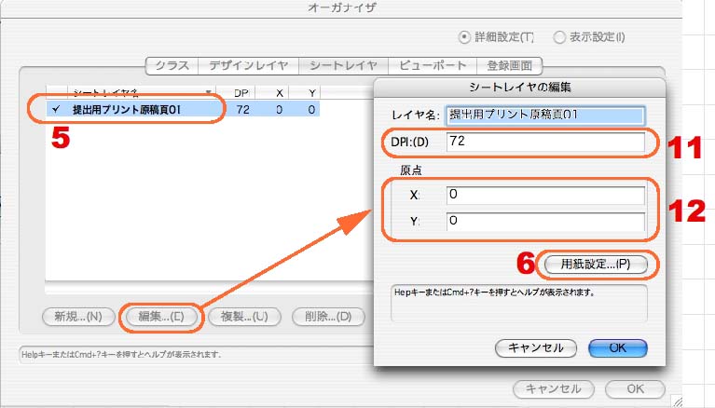This screenshot has width=715, height=408.
Task: Select the 表示設定 radio button
Action: [x=559, y=38]
